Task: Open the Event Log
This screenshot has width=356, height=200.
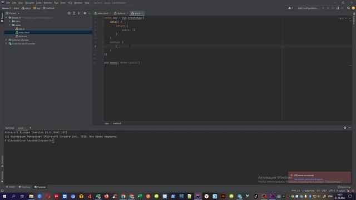Action: (344, 187)
